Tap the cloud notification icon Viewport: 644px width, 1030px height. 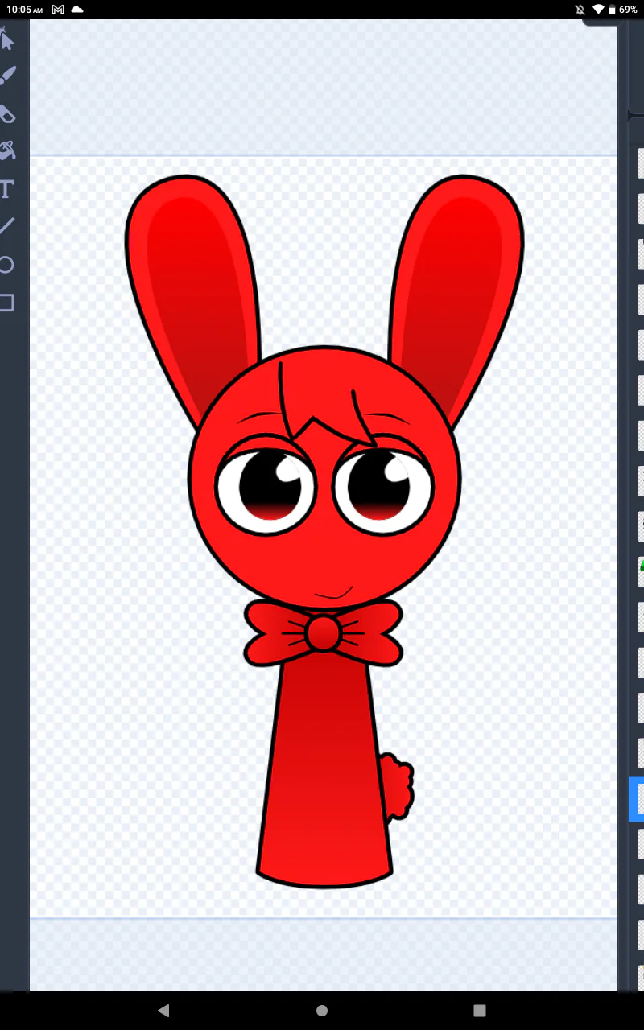pos(77,10)
